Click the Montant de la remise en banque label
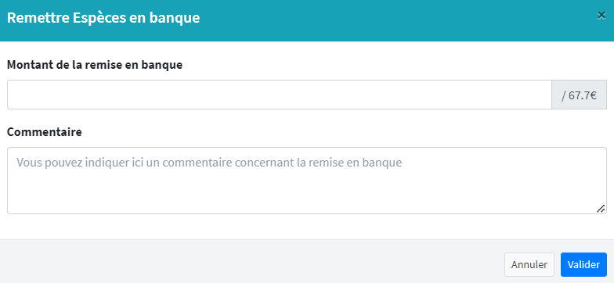 click(95, 65)
